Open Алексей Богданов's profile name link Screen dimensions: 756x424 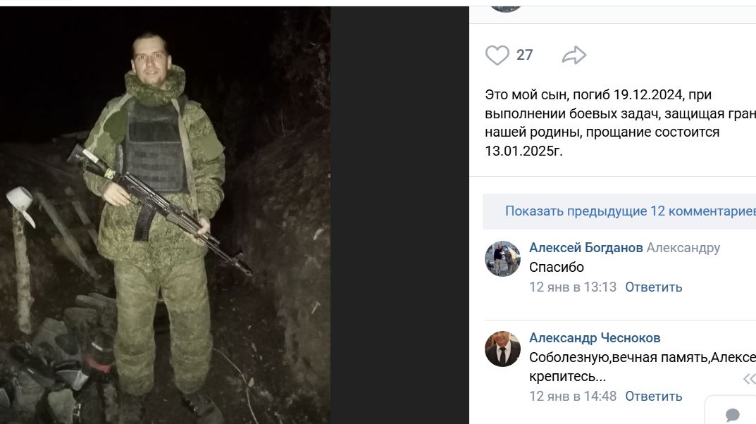point(585,248)
